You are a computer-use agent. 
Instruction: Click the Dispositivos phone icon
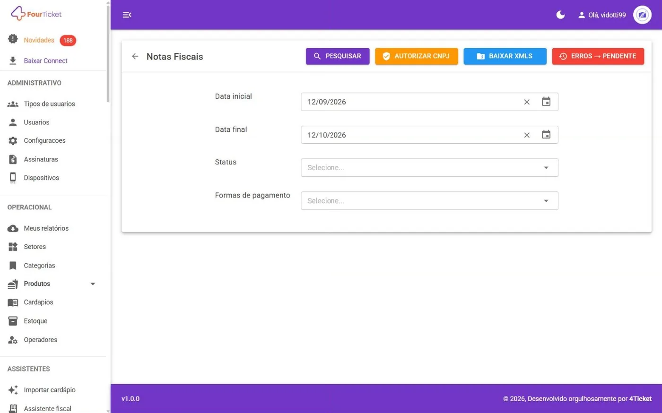[13, 178]
